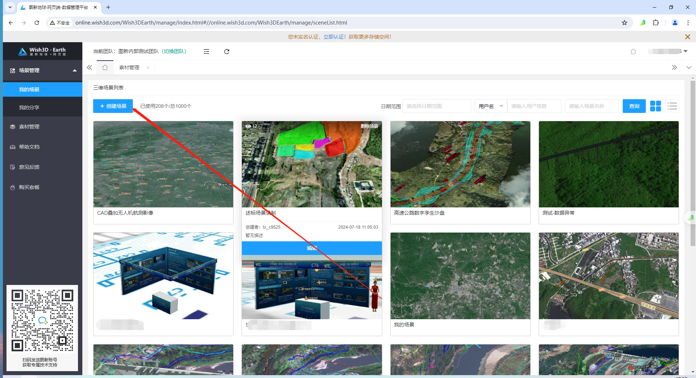
Task: Open 我的场景 satellite thumbnail
Action: (460, 276)
